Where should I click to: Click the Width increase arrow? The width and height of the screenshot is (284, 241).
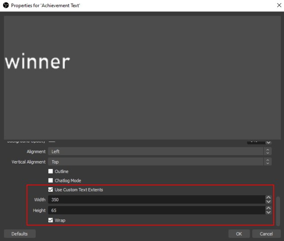pos(268,197)
